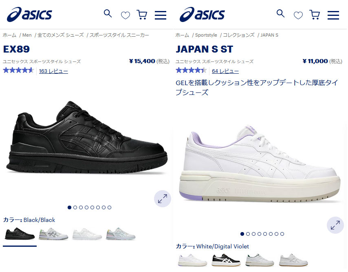Go to the コレクションズ breadcrumb
This screenshot has width=348, height=272.
click(238, 35)
